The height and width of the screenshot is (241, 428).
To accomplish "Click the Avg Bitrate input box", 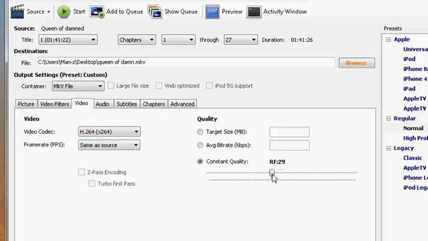I will click(x=290, y=145).
